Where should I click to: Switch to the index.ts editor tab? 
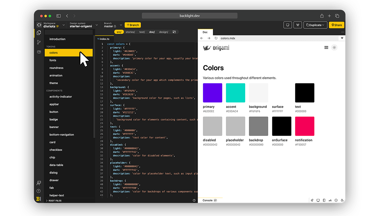click(105, 39)
